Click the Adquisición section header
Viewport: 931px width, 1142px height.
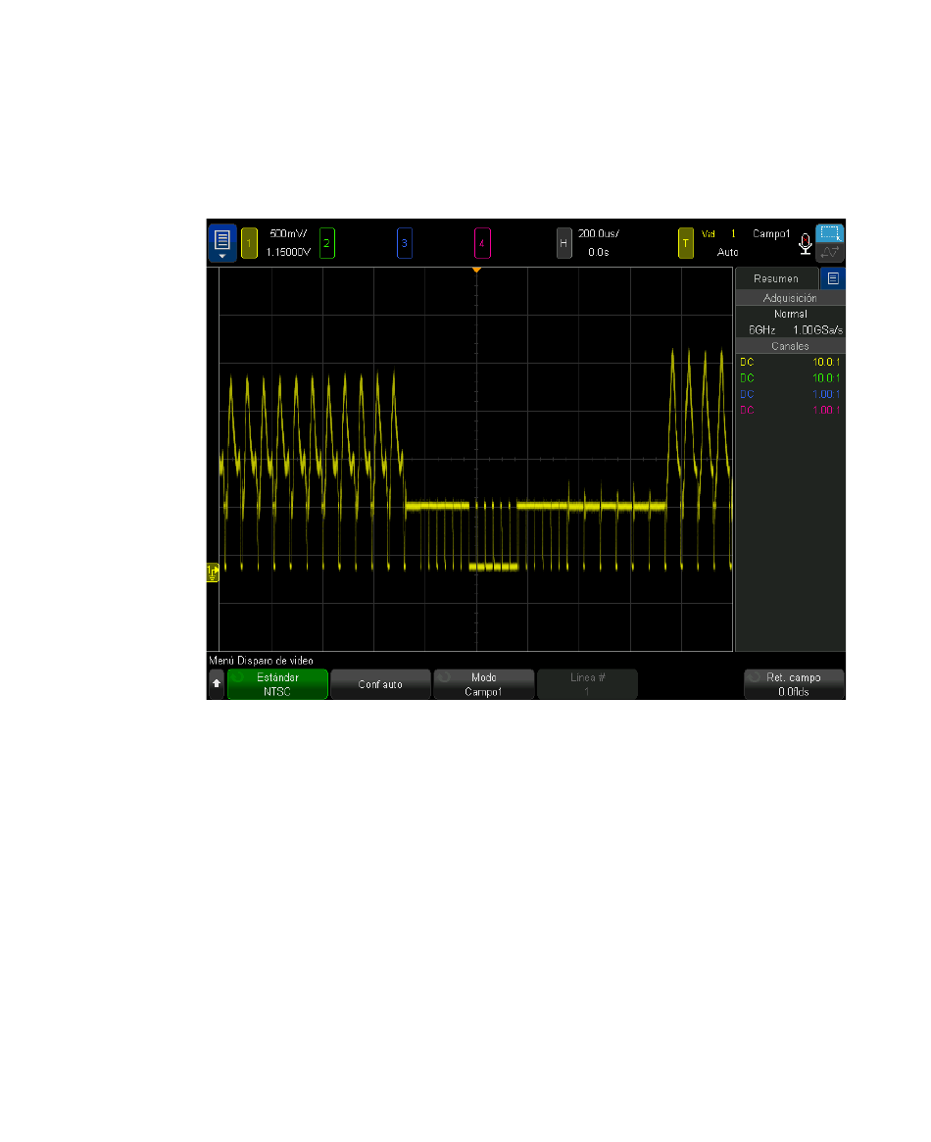pos(790,298)
